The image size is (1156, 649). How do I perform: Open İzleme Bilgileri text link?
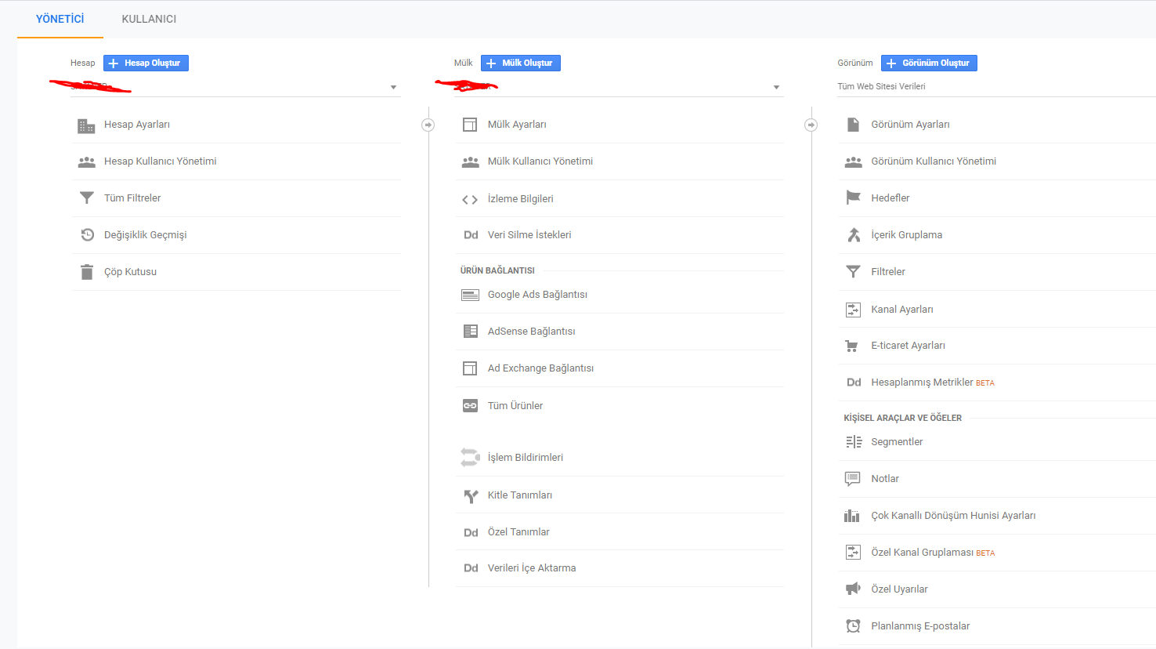point(521,199)
